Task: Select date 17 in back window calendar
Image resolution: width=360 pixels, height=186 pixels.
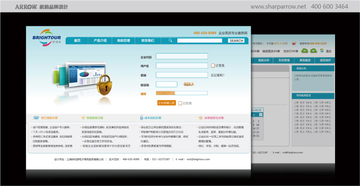Action: 258,128
